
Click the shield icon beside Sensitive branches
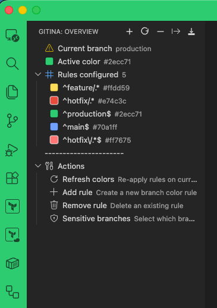(x=54, y=218)
